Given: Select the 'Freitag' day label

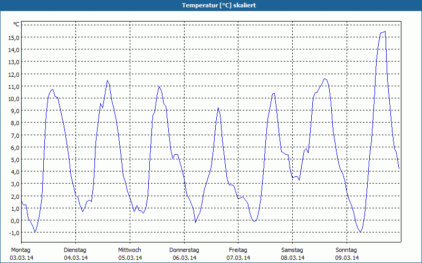Looking at the screenshot, I should (x=238, y=250).
